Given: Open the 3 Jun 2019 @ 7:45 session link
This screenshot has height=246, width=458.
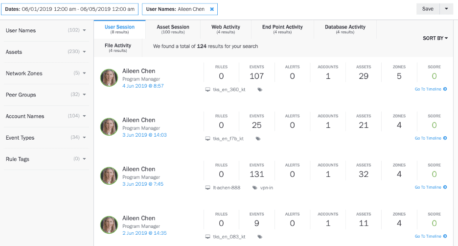Looking at the screenshot, I should coord(143,184).
